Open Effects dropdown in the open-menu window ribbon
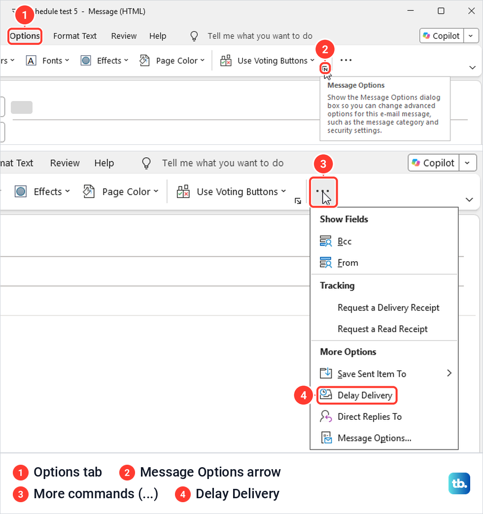The image size is (483, 514). 42,191
